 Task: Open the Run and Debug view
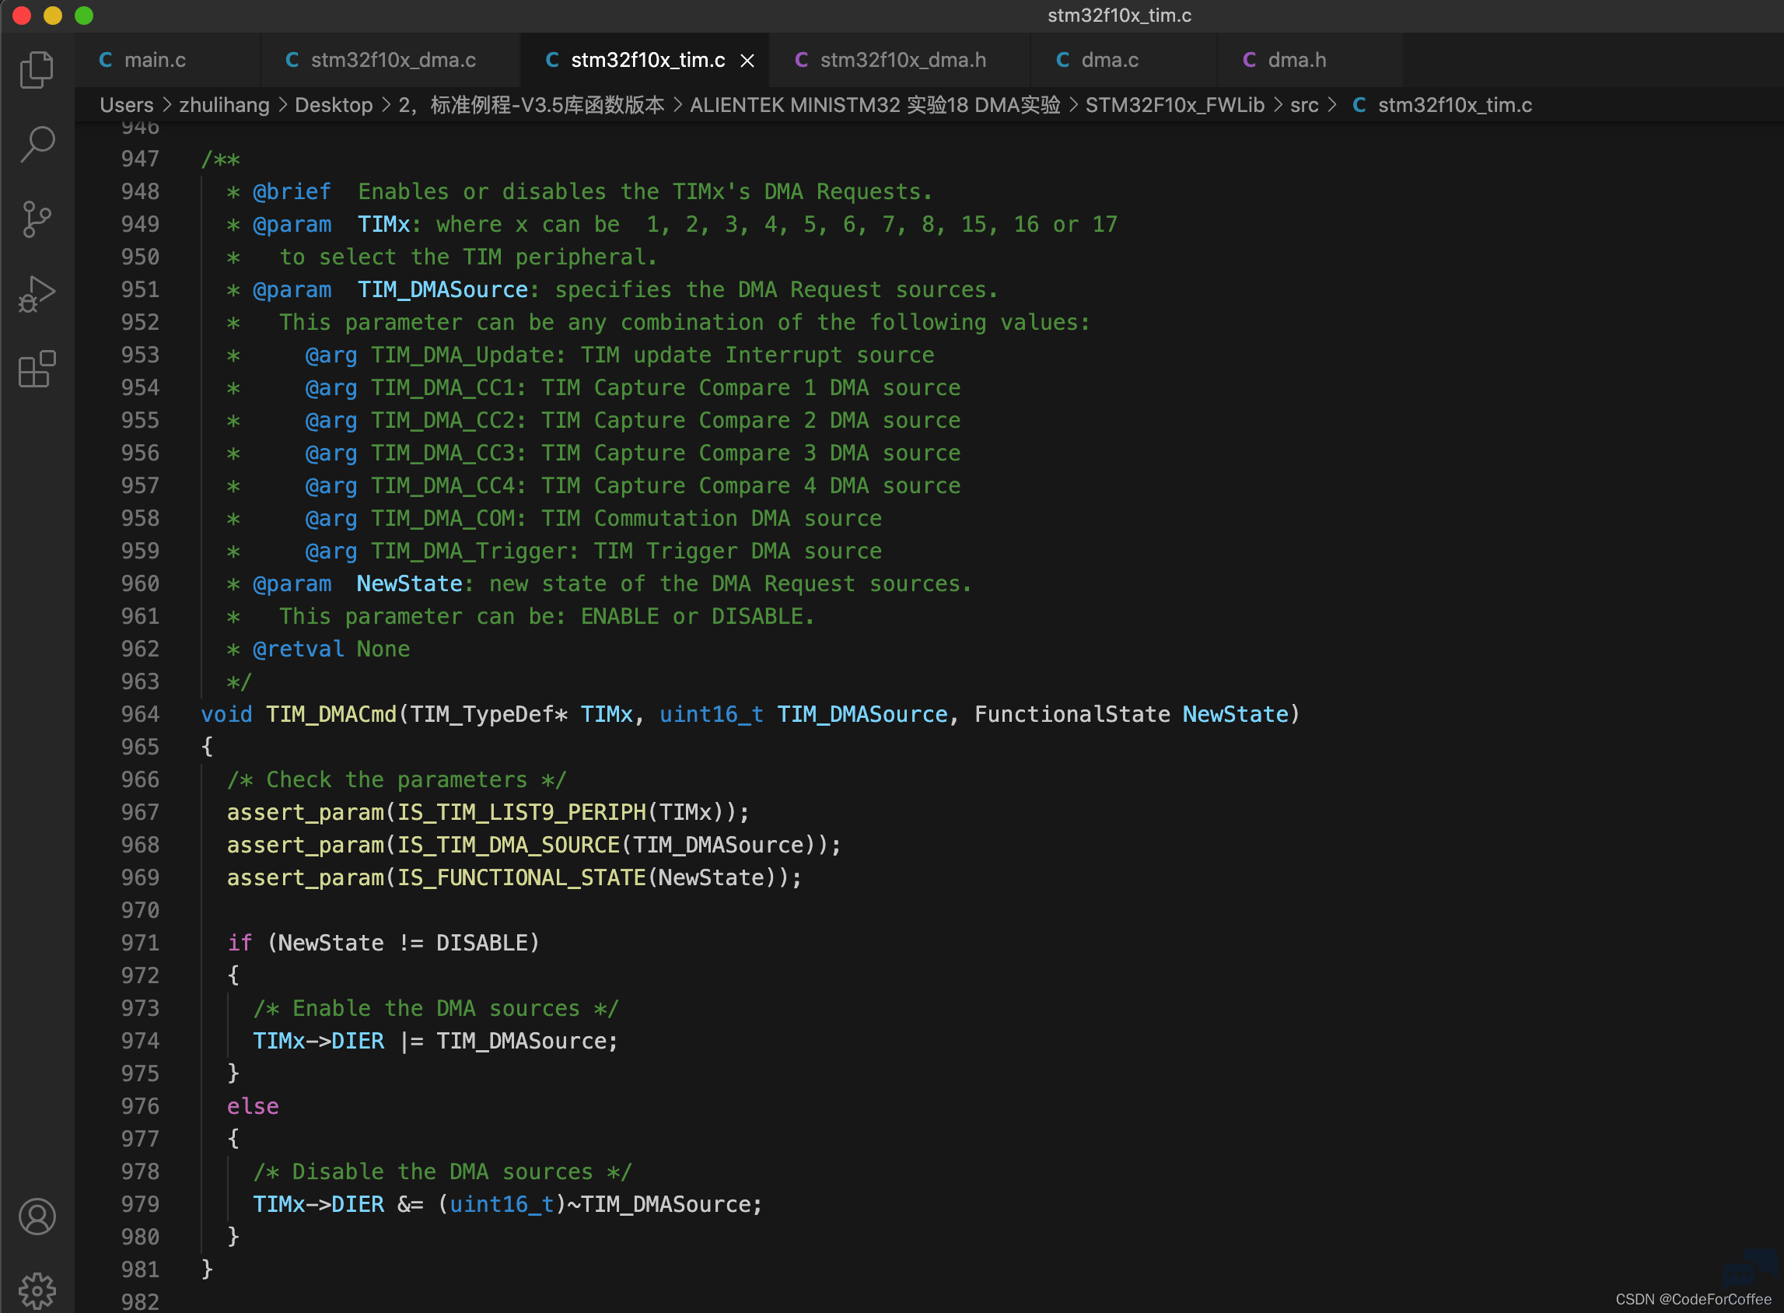37,294
